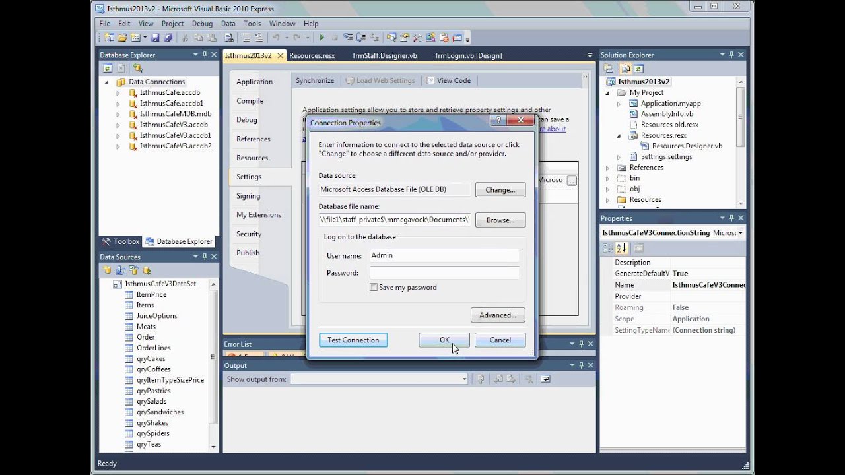Open the document tab list dropdown arrow

[x=590, y=55]
